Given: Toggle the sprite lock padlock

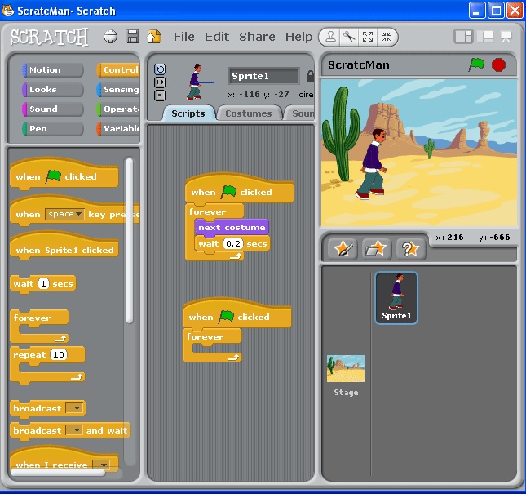Looking at the screenshot, I should [x=311, y=76].
